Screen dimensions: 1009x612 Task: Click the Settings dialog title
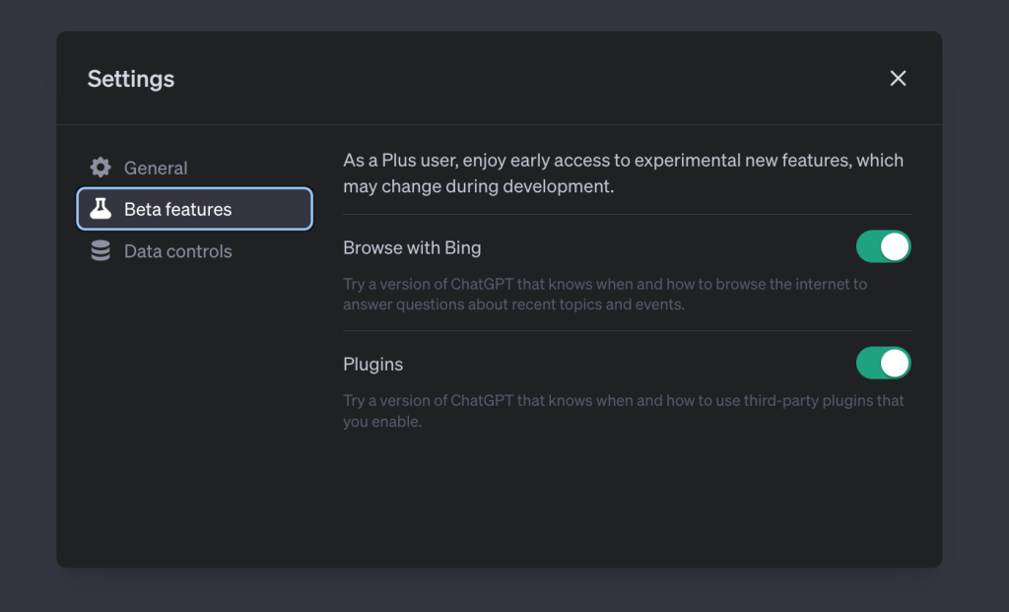[x=131, y=79]
